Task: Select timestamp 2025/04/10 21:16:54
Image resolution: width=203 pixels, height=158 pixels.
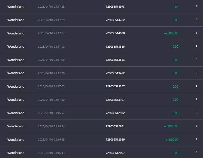Action: tap(51, 126)
